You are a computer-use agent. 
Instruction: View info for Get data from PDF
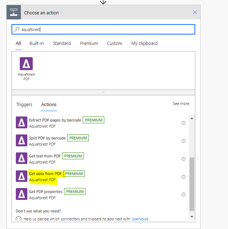[183, 177]
